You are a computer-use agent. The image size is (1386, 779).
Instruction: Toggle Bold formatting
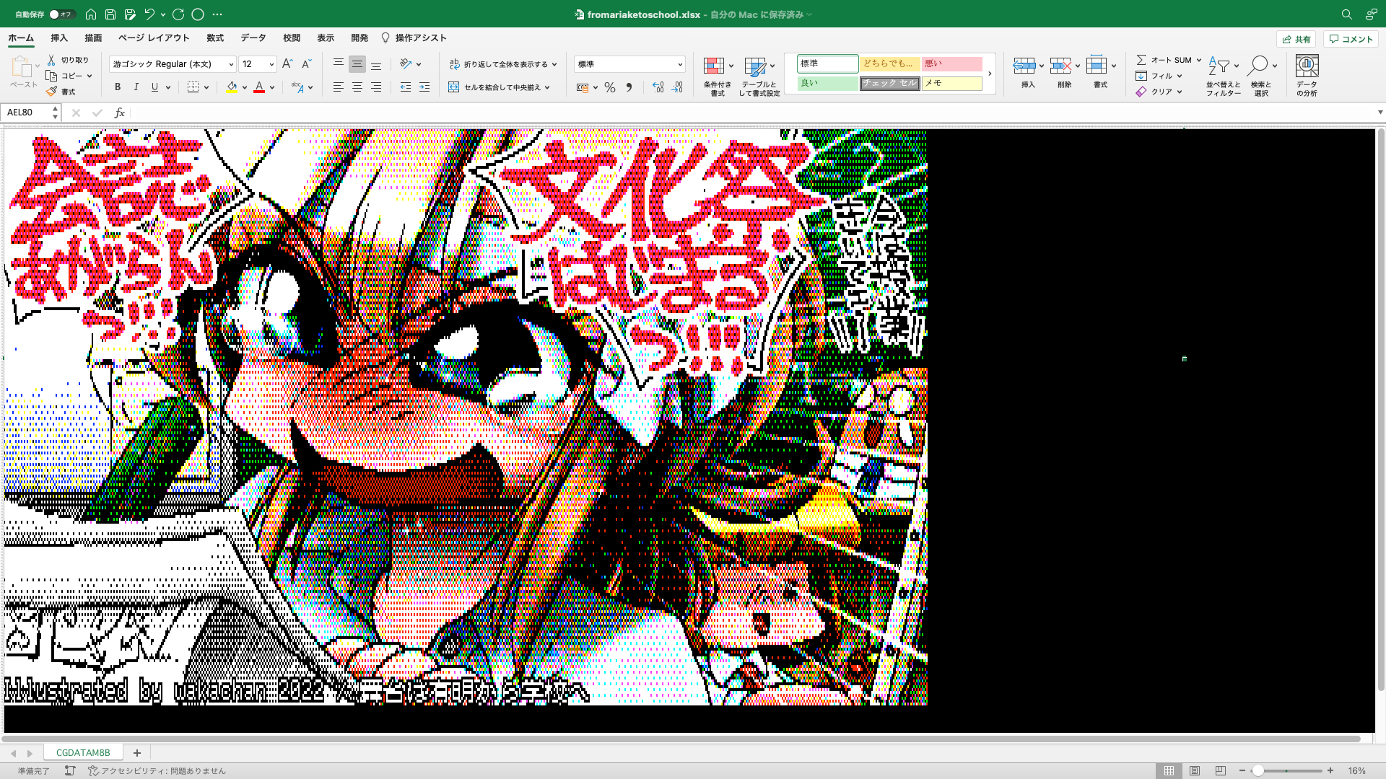118,87
